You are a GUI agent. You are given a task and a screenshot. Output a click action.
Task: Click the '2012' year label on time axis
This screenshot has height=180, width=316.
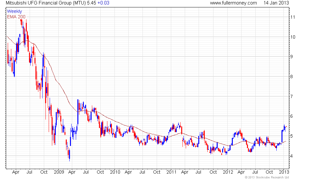(228, 172)
